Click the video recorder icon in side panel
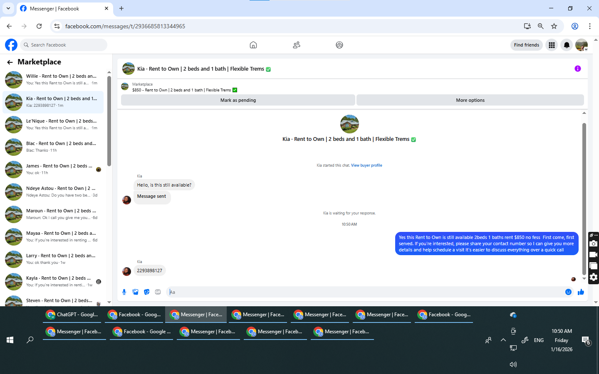The width and height of the screenshot is (599, 374). 594,255
